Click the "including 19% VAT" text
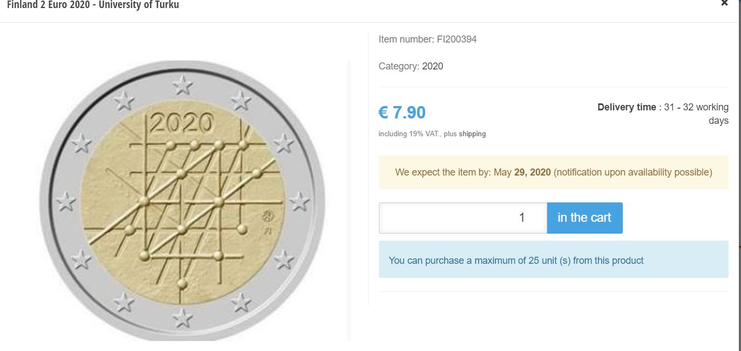Image resolution: width=741 pixels, height=351 pixels. click(x=410, y=134)
